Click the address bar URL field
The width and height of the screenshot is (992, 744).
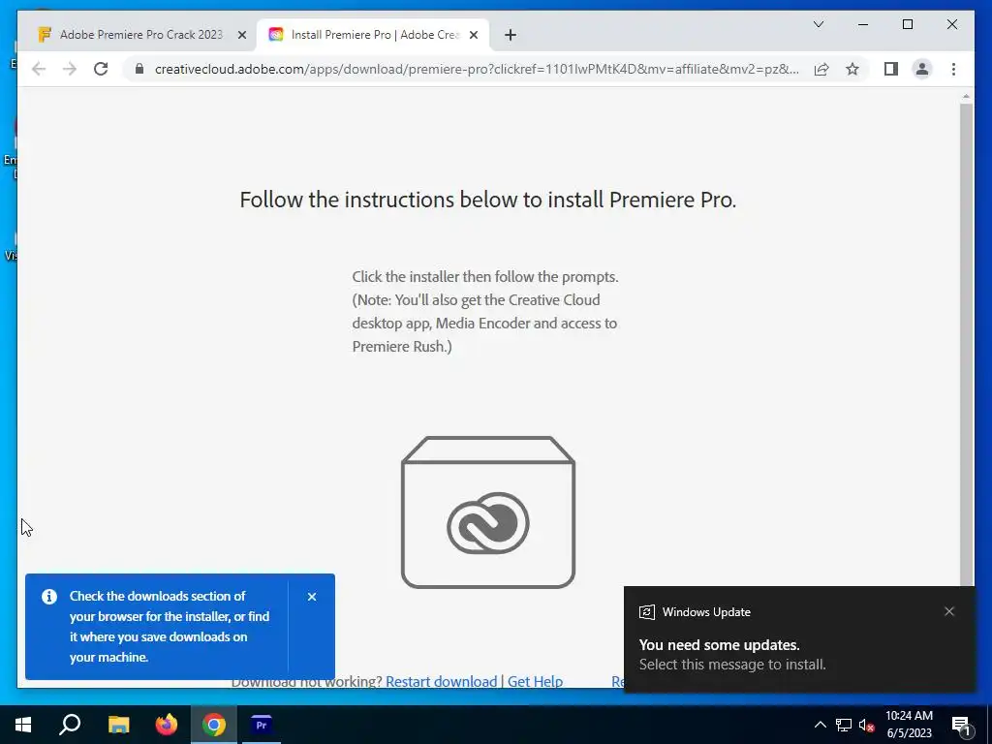(477, 69)
